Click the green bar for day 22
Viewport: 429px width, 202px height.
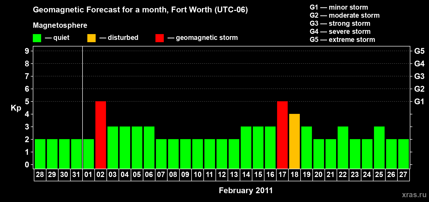pyautogui.click(x=343, y=147)
